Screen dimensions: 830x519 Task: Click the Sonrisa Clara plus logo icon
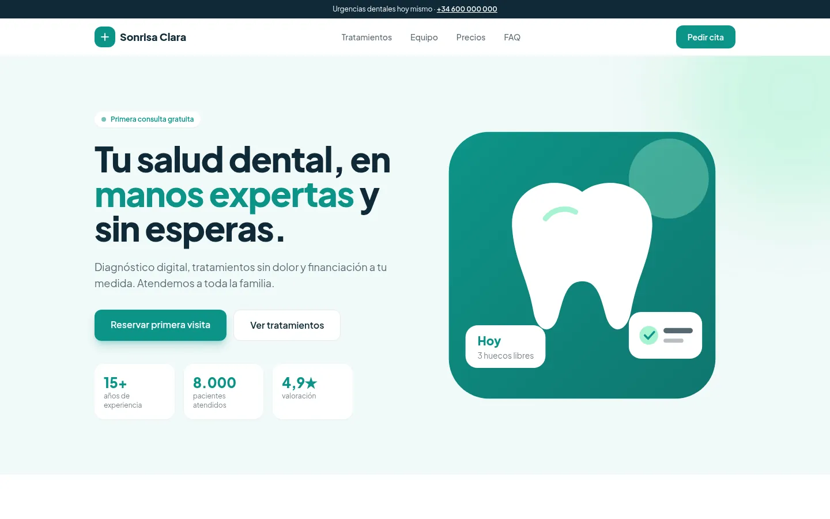point(105,37)
